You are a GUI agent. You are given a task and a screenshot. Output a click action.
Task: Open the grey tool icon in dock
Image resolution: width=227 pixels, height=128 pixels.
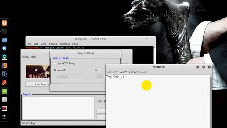click(x=4, y=100)
